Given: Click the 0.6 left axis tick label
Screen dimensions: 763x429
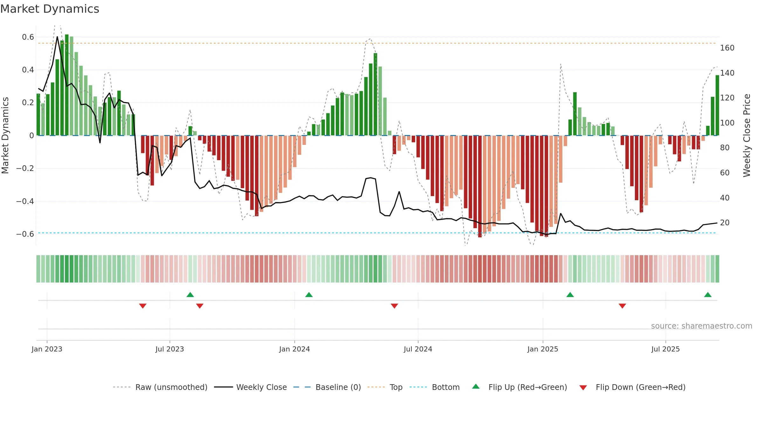Looking at the screenshot, I should (28, 37).
